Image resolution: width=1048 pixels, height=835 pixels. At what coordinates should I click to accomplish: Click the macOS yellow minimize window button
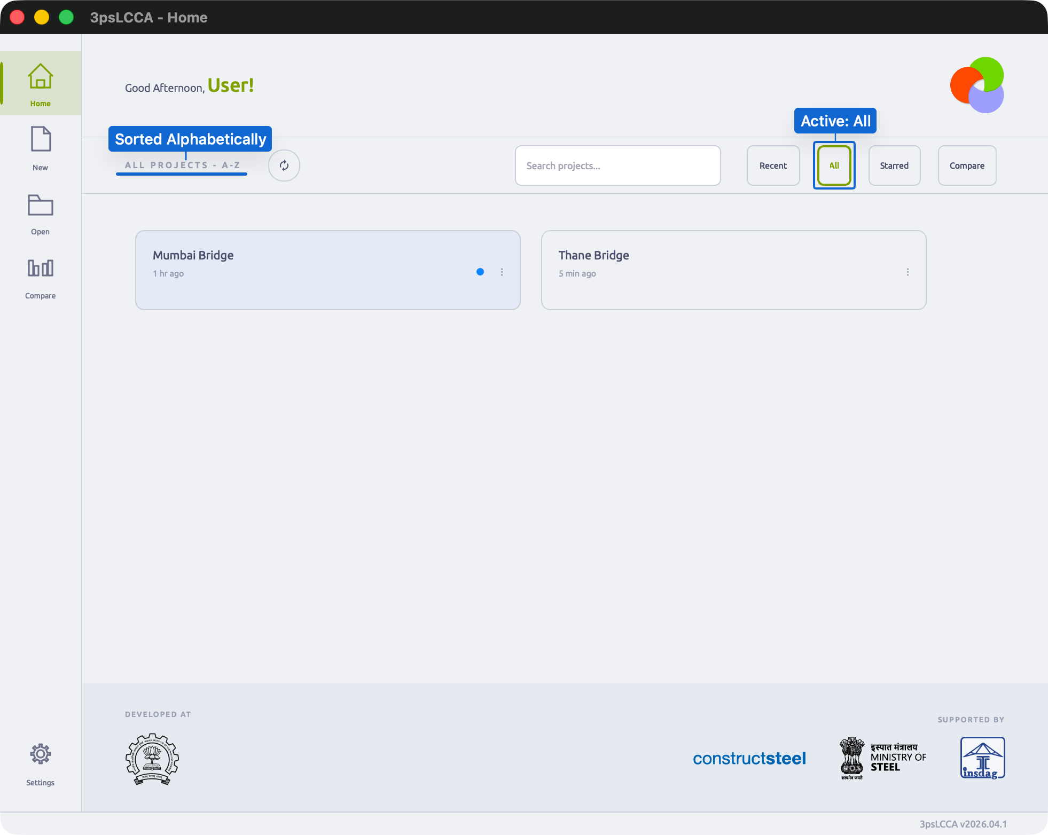click(42, 17)
